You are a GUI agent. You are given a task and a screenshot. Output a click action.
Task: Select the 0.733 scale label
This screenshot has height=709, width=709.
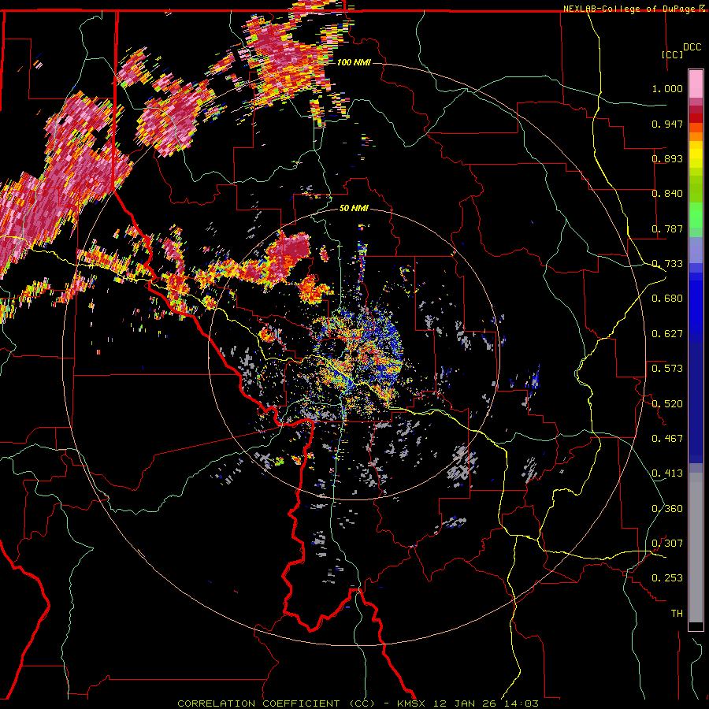pos(667,264)
